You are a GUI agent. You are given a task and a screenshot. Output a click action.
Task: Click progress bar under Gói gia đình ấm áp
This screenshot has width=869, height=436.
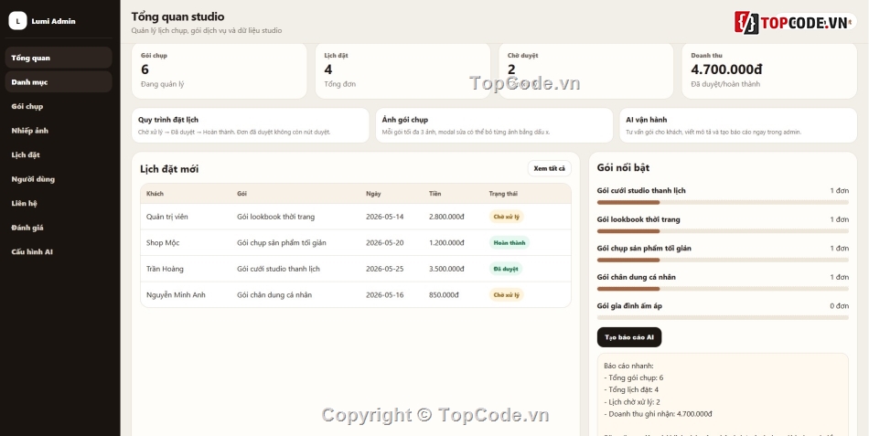[723, 317]
